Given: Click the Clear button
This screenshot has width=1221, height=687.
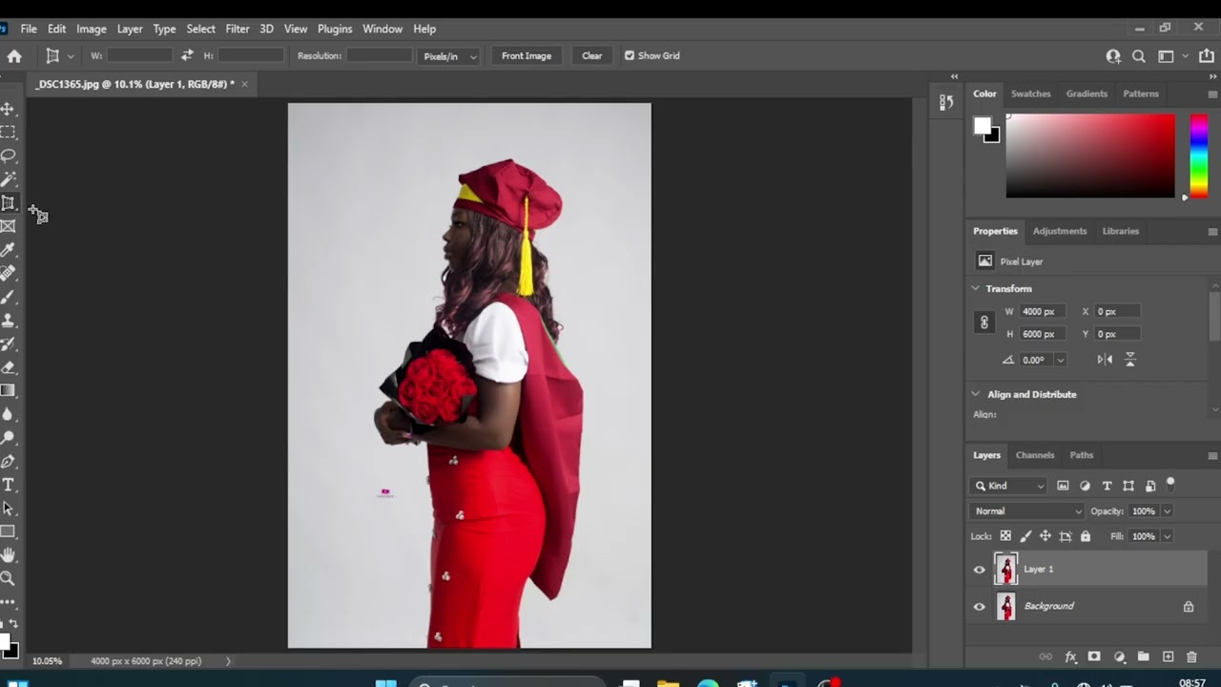Looking at the screenshot, I should pos(592,55).
